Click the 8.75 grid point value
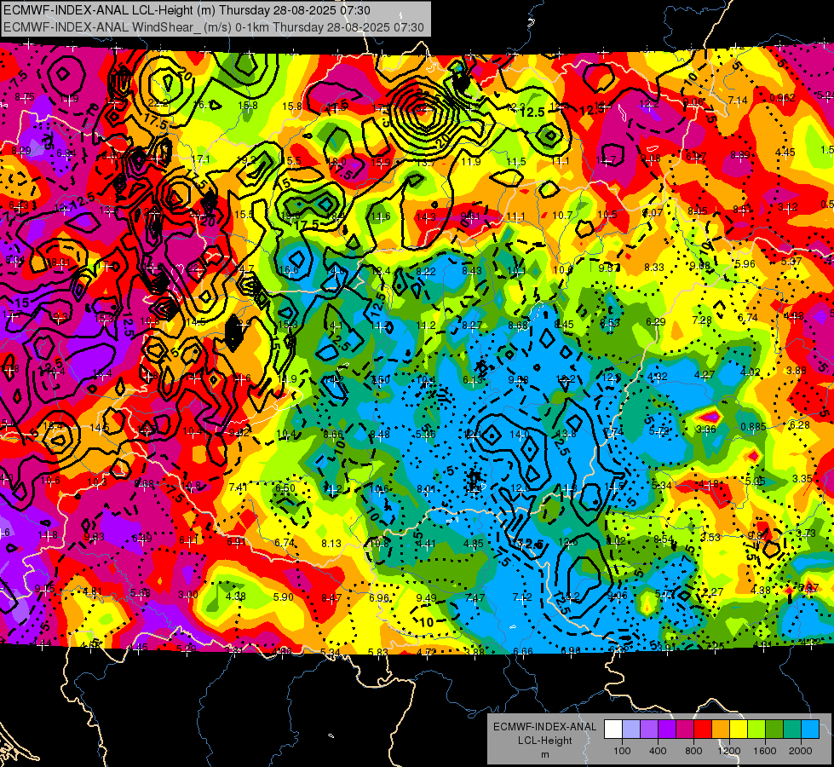Image resolution: width=834 pixels, height=767 pixels. 25,97
